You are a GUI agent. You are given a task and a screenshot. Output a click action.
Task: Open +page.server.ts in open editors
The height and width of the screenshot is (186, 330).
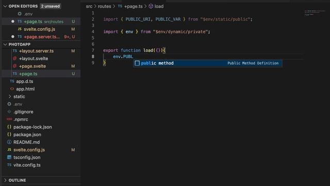point(42,37)
